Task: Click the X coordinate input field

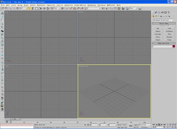Action: (94, 125)
